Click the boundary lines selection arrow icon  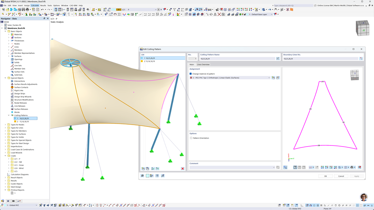point(361,58)
